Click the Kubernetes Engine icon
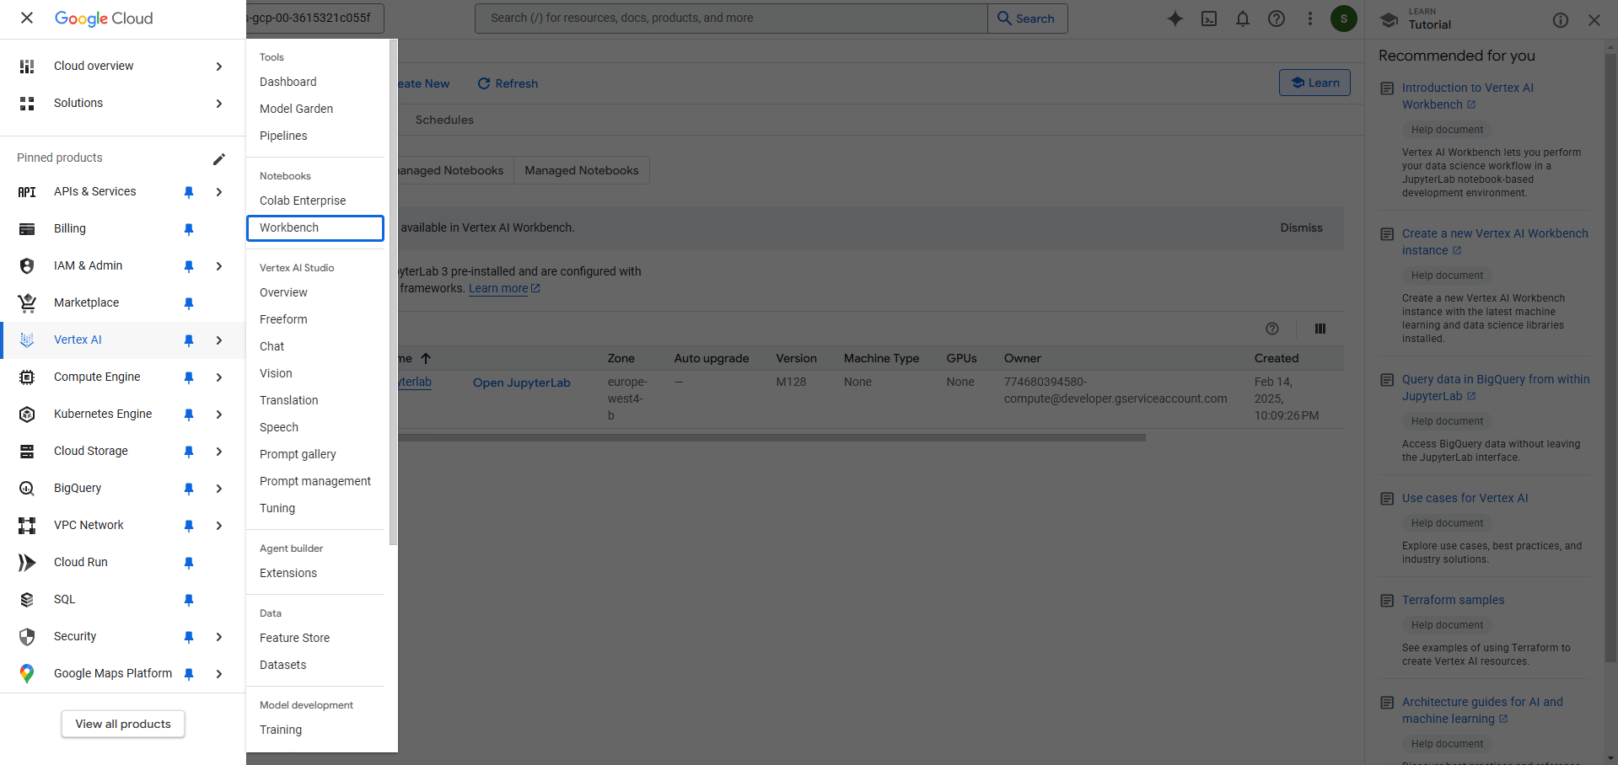The width and height of the screenshot is (1618, 765). [27, 414]
